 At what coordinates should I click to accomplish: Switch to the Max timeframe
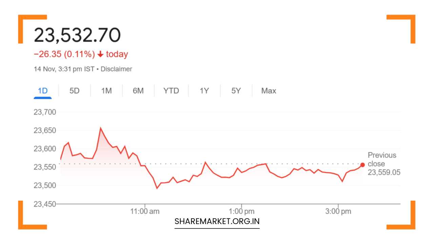click(x=268, y=91)
